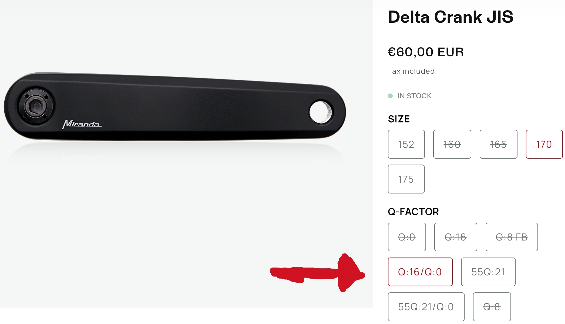Choose crank size 175
This screenshot has width=565, height=324.
coord(406,179)
